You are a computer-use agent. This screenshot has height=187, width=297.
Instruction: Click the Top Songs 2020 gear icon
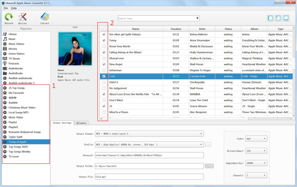click(x=5, y=147)
